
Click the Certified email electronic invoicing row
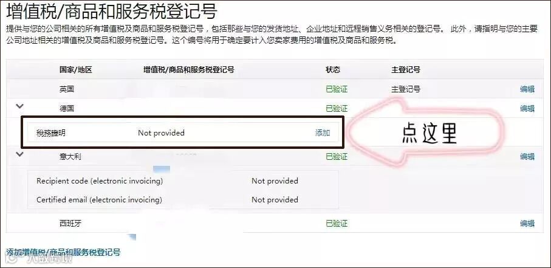click(x=183, y=199)
